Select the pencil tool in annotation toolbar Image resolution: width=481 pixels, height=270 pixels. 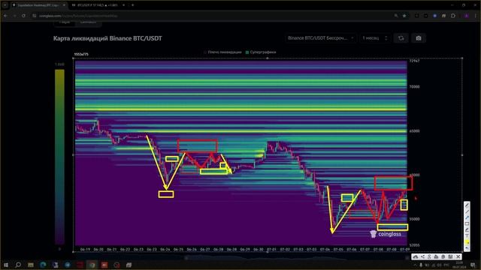tap(467, 205)
